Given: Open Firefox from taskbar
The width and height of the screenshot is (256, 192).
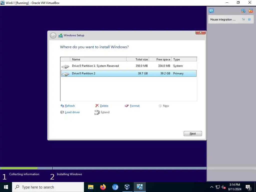Looking at the screenshot, I should [103, 187].
